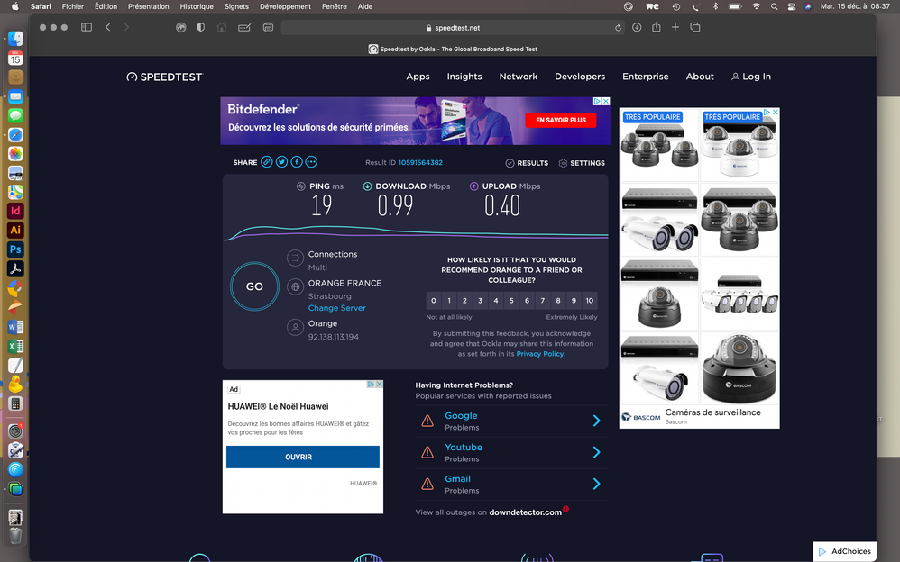This screenshot has width=900, height=562.
Task: Open the Network menu item
Action: [519, 77]
